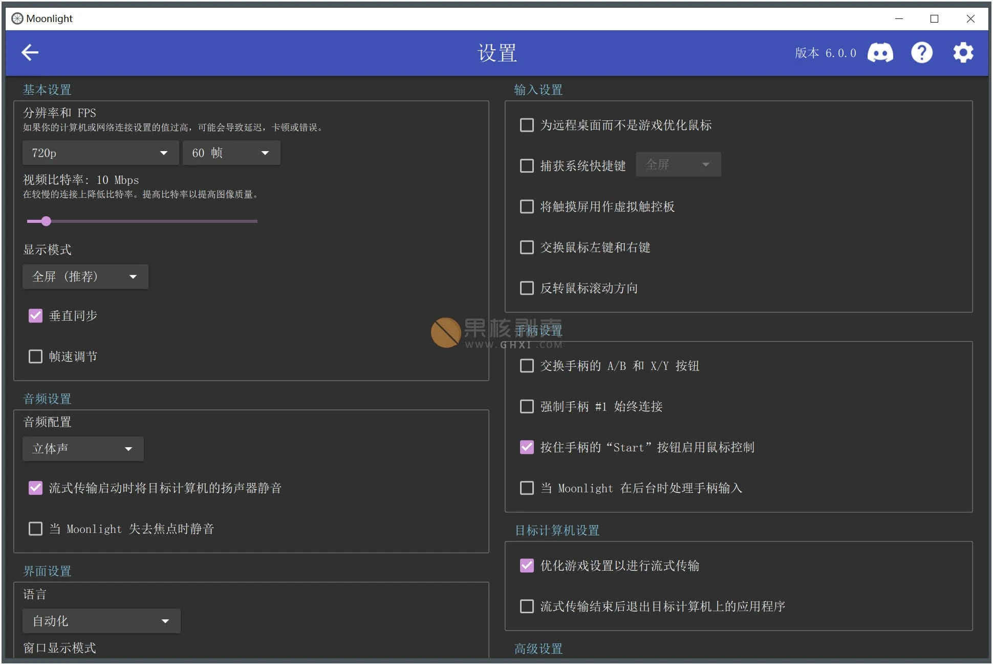Image resolution: width=993 pixels, height=665 pixels.
Task: Click the 窗口显示模式 label
Action: (x=59, y=648)
